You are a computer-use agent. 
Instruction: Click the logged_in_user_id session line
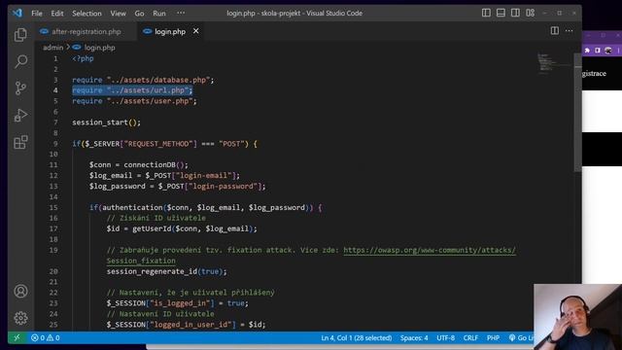tap(186, 325)
